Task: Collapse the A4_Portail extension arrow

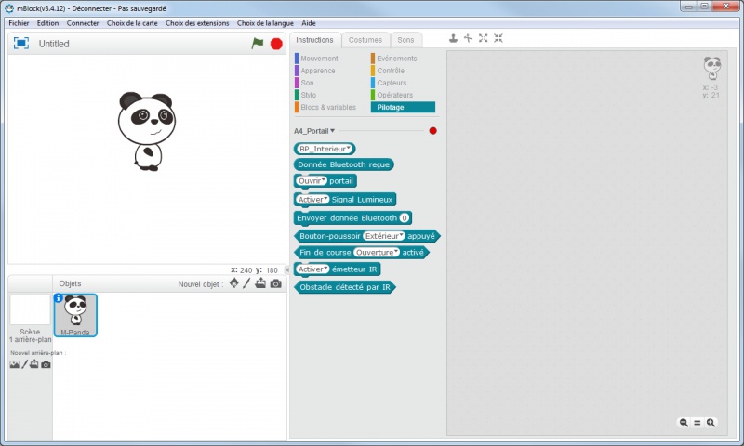Action: click(x=332, y=131)
